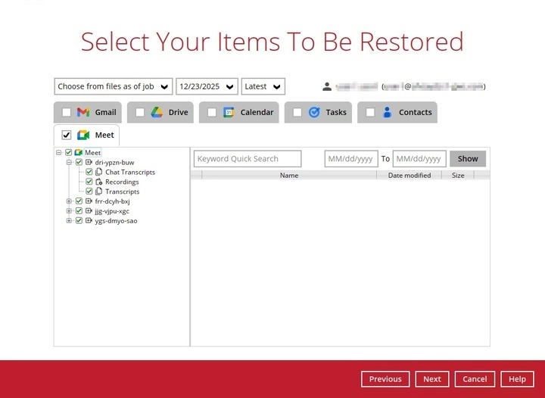This screenshot has width=545, height=398.
Task: Click the user account silhouette icon
Action: pos(327,86)
